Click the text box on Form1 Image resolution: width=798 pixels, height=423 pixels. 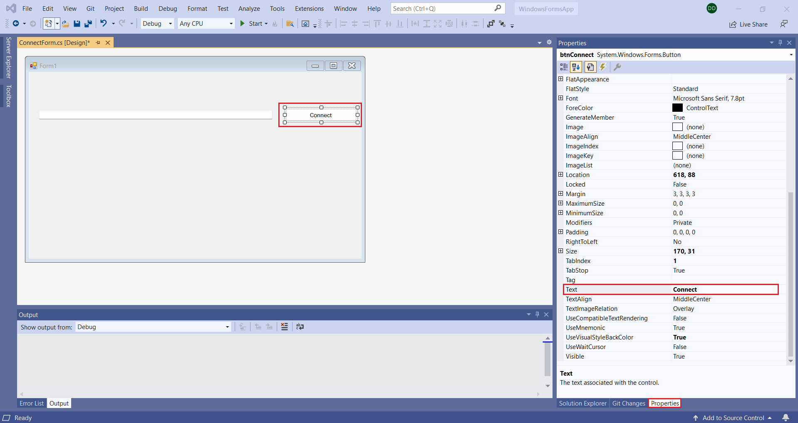pos(156,115)
